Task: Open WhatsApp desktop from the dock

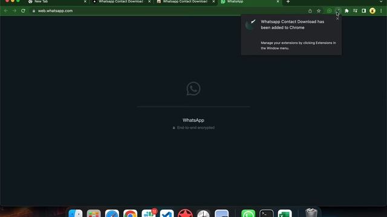Action: pyautogui.click(x=249, y=213)
